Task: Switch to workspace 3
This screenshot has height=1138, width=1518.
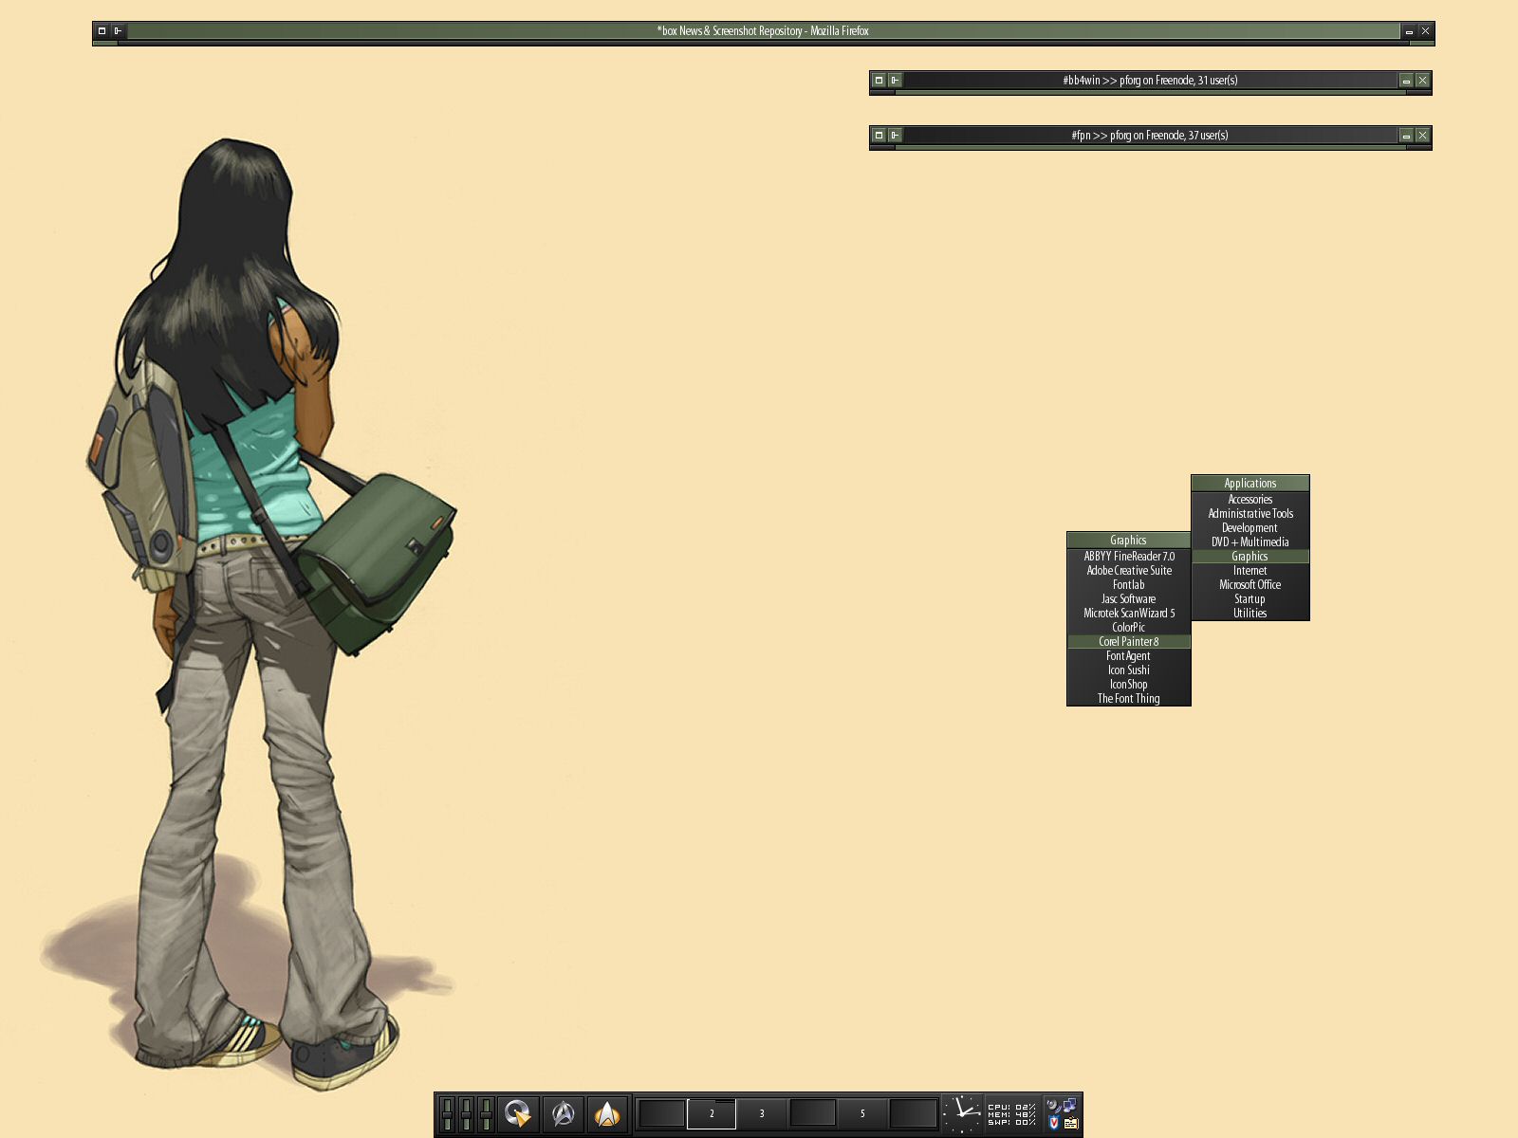Action: (x=762, y=1113)
